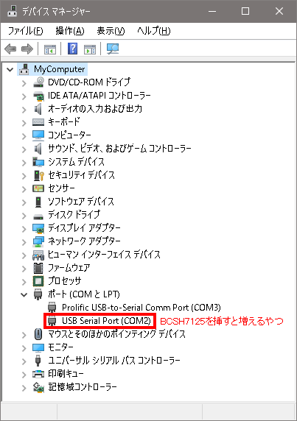Click the MyComputer computer icon
The width and height of the screenshot is (297, 421).
(x=24, y=69)
